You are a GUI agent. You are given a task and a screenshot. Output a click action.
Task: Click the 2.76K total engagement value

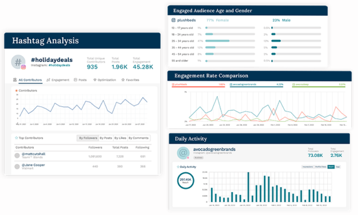coord(336,156)
